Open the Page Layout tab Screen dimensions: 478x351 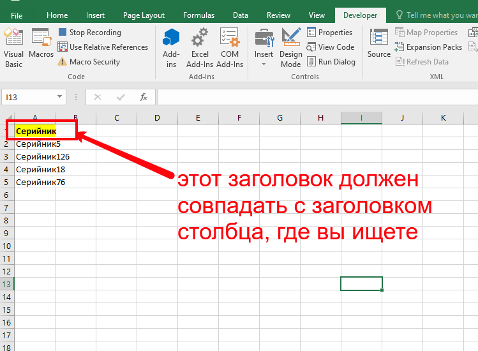point(144,15)
